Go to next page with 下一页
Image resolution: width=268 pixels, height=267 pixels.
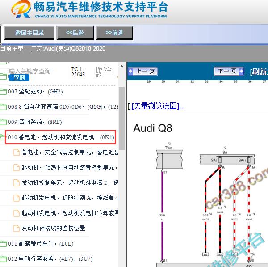coord(229,71)
